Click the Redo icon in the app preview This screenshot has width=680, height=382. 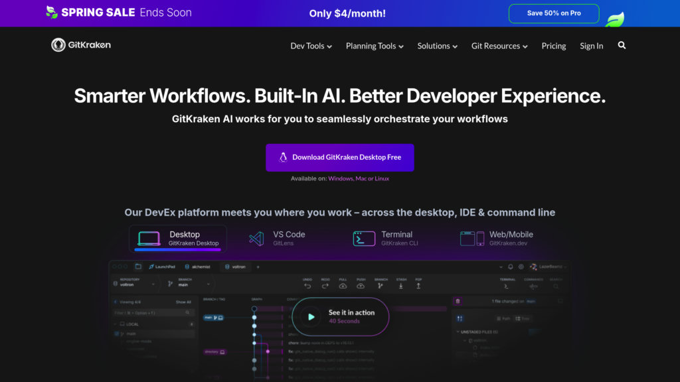click(x=325, y=286)
